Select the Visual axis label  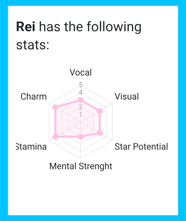[127, 97]
